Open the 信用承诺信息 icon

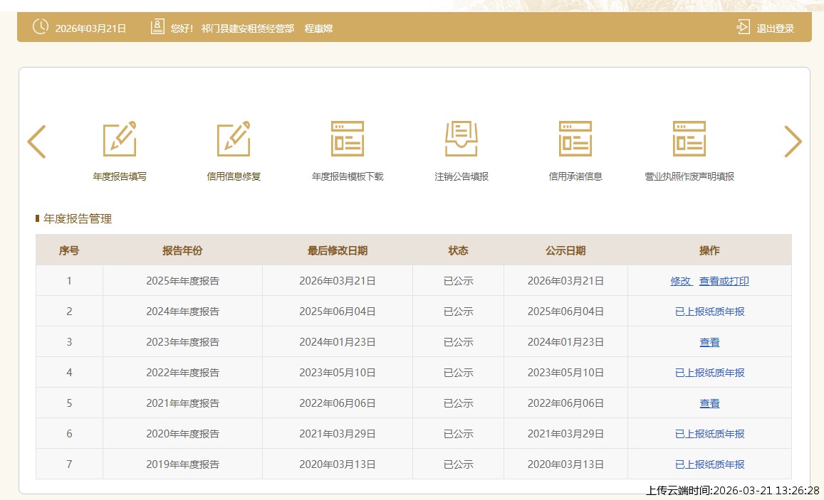[575, 139]
